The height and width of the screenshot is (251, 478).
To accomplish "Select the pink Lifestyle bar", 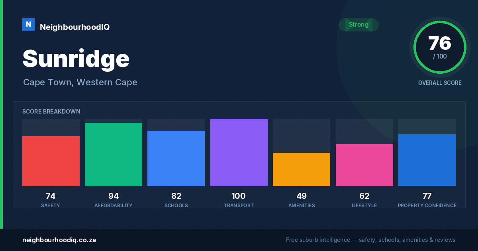I will pyautogui.click(x=364, y=165).
